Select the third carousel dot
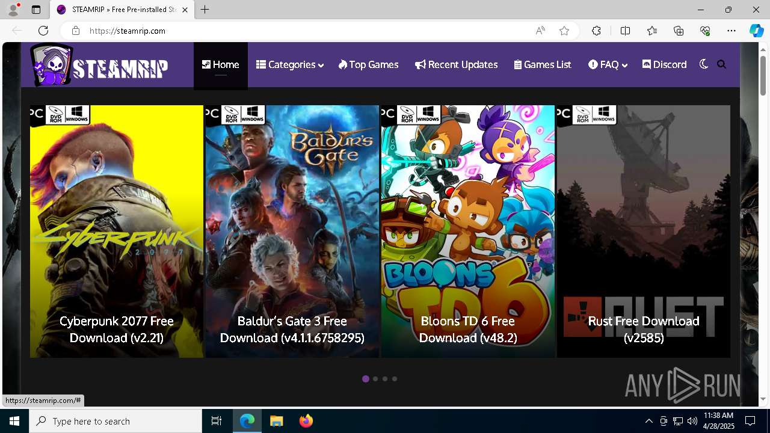770x433 pixels. 385,379
